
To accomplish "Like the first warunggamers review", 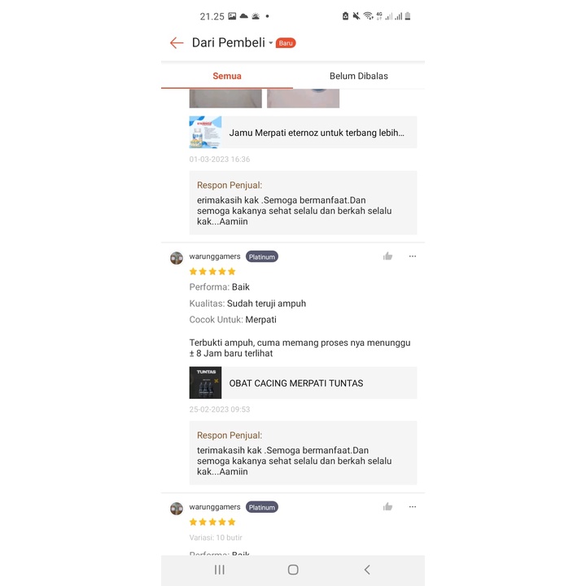I will click(x=387, y=256).
